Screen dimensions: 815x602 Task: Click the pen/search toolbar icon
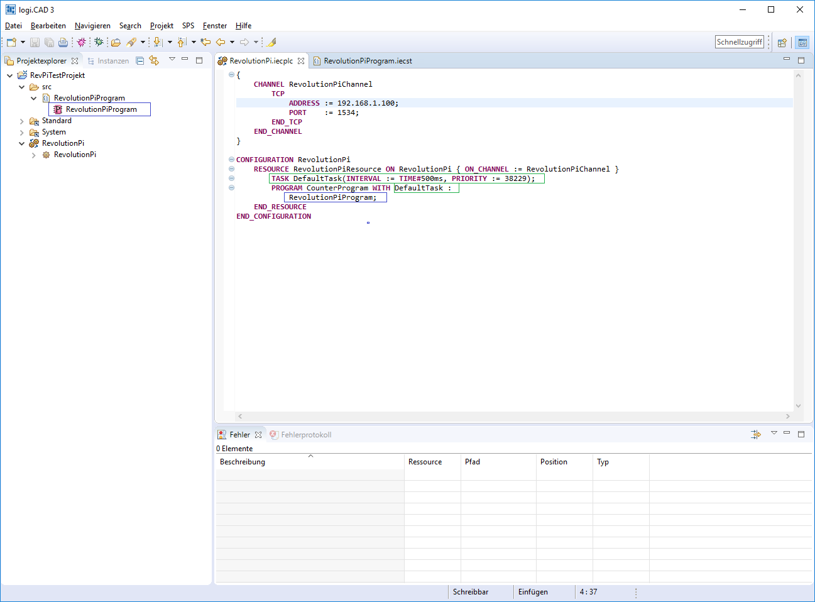(x=131, y=42)
